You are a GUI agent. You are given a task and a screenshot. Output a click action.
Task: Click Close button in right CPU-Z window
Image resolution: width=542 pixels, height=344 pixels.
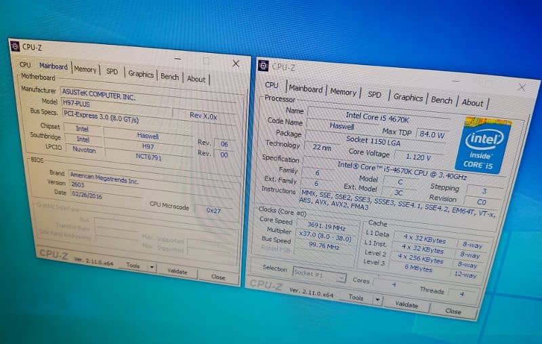click(x=453, y=311)
